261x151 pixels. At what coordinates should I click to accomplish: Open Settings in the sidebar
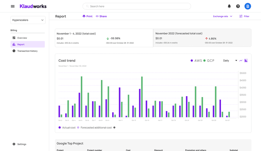(19, 144)
